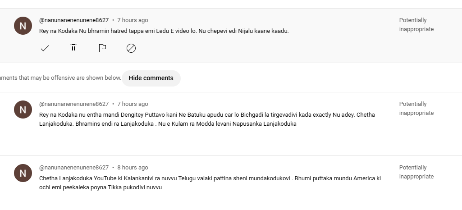
Task: Open the middle comment's 7 hours ago timestamp
Action: click(133, 104)
